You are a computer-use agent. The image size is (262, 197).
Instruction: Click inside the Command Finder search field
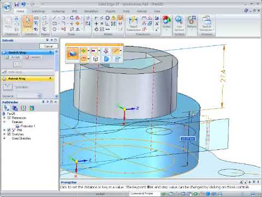145,193
